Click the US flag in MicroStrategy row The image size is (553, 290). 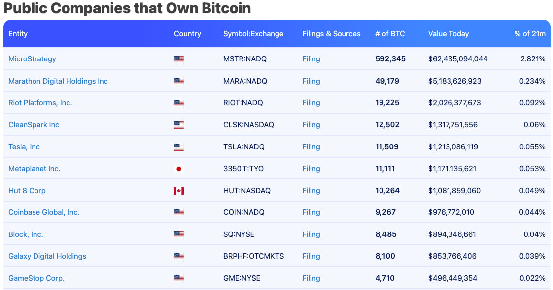click(x=179, y=59)
